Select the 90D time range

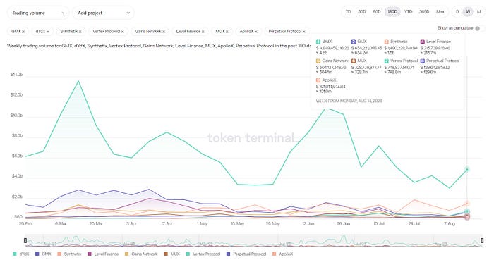[x=376, y=12]
